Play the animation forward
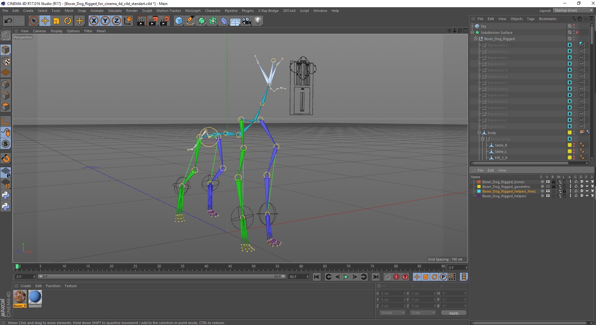 click(x=346, y=277)
